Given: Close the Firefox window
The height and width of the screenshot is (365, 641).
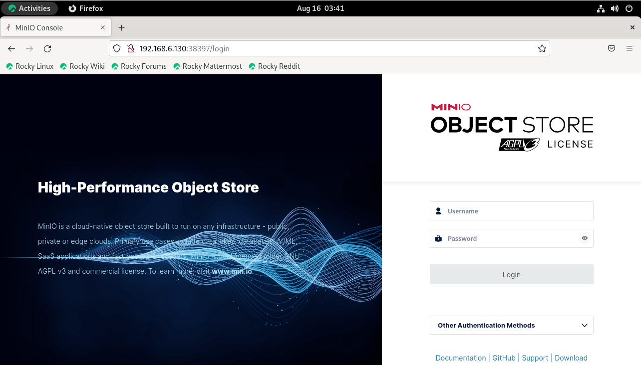Looking at the screenshot, I should 633,28.
